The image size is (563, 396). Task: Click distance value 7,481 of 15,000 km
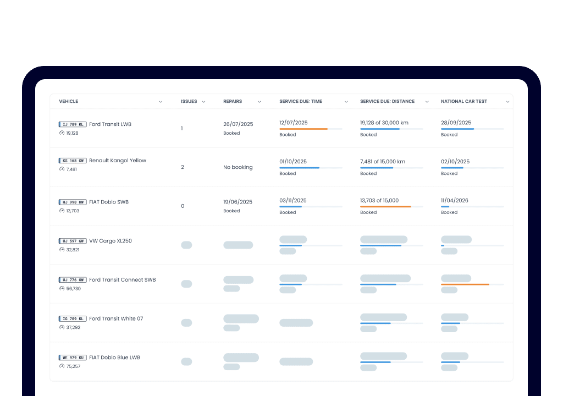coord(383,162)
